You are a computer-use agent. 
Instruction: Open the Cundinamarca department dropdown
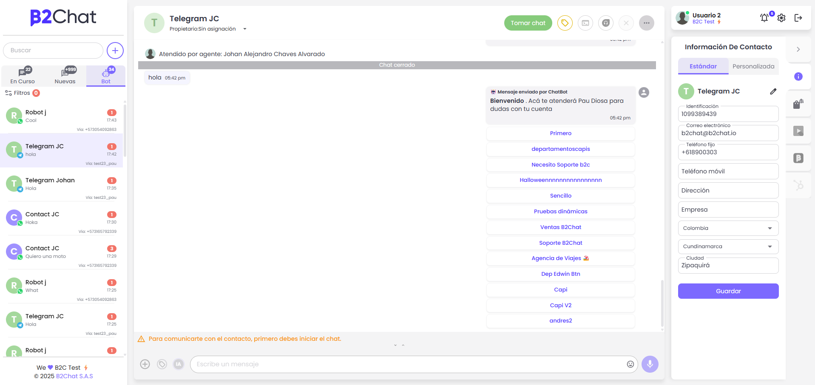click(728, 246)
